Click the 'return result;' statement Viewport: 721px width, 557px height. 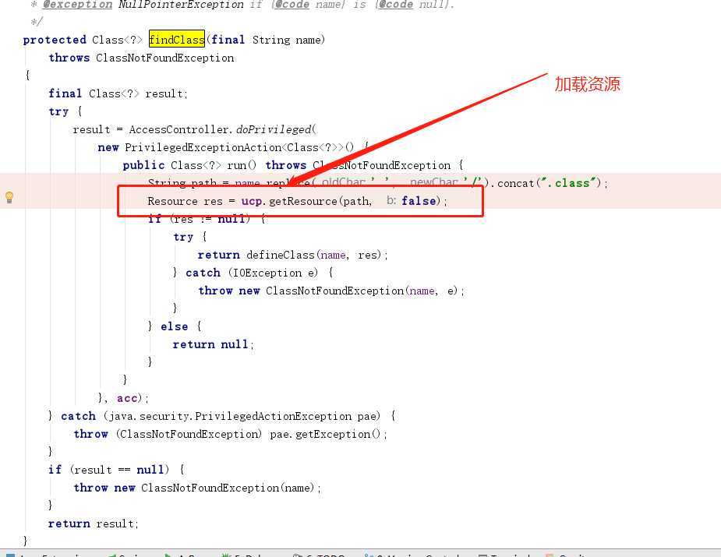[93, 524]
